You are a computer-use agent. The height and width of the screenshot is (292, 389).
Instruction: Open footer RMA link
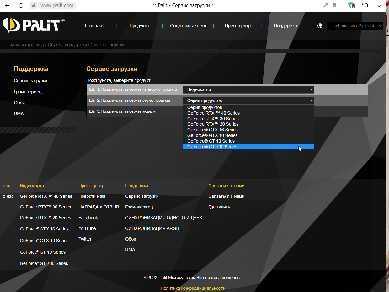[130, 250]
